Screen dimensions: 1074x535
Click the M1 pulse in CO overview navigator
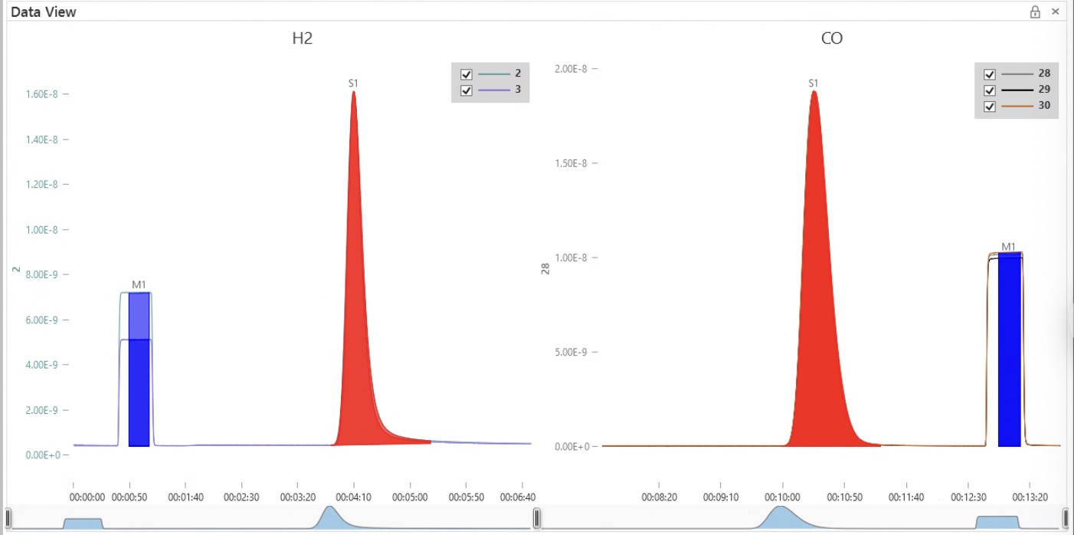tap(997, 522)
